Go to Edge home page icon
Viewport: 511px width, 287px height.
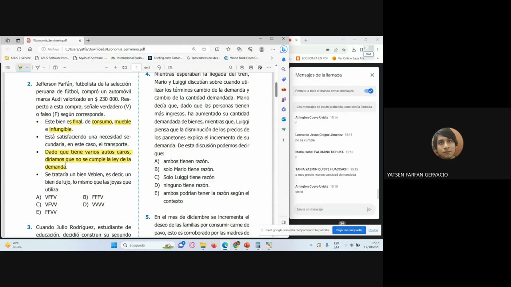[x=30, y=49]
